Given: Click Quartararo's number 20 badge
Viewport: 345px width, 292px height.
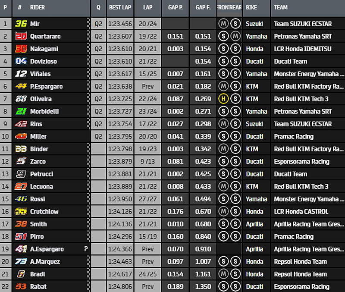Looking at the screenshot, I should [x=21, y=36].
